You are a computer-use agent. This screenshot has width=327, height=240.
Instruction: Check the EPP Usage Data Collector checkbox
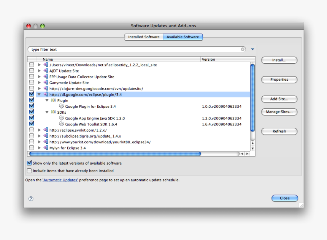(32, 76)
